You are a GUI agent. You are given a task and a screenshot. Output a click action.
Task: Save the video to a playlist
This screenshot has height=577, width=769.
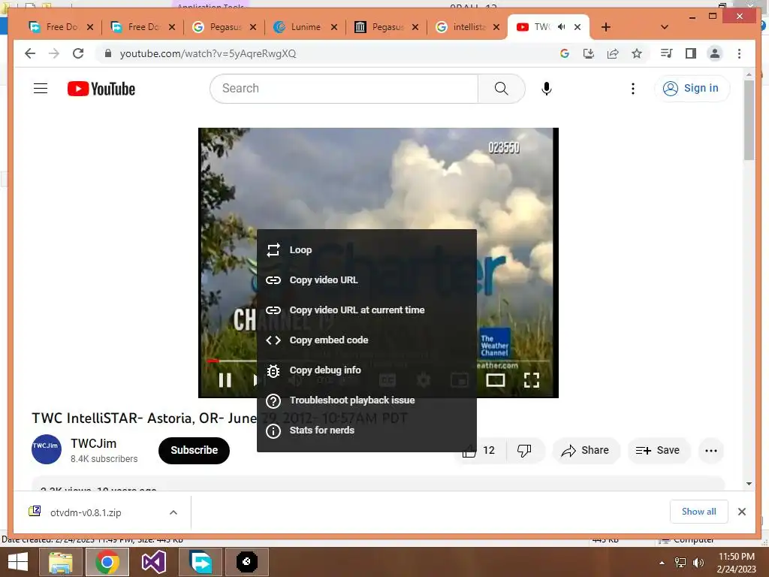pos(658,451)
